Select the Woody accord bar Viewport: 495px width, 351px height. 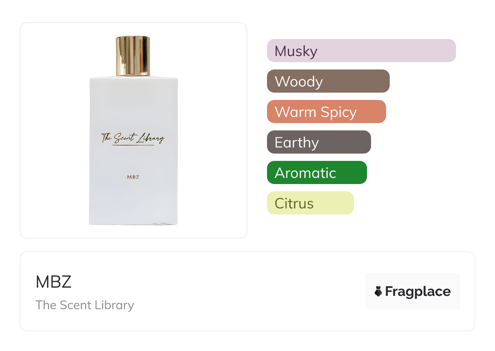[328, 81]
